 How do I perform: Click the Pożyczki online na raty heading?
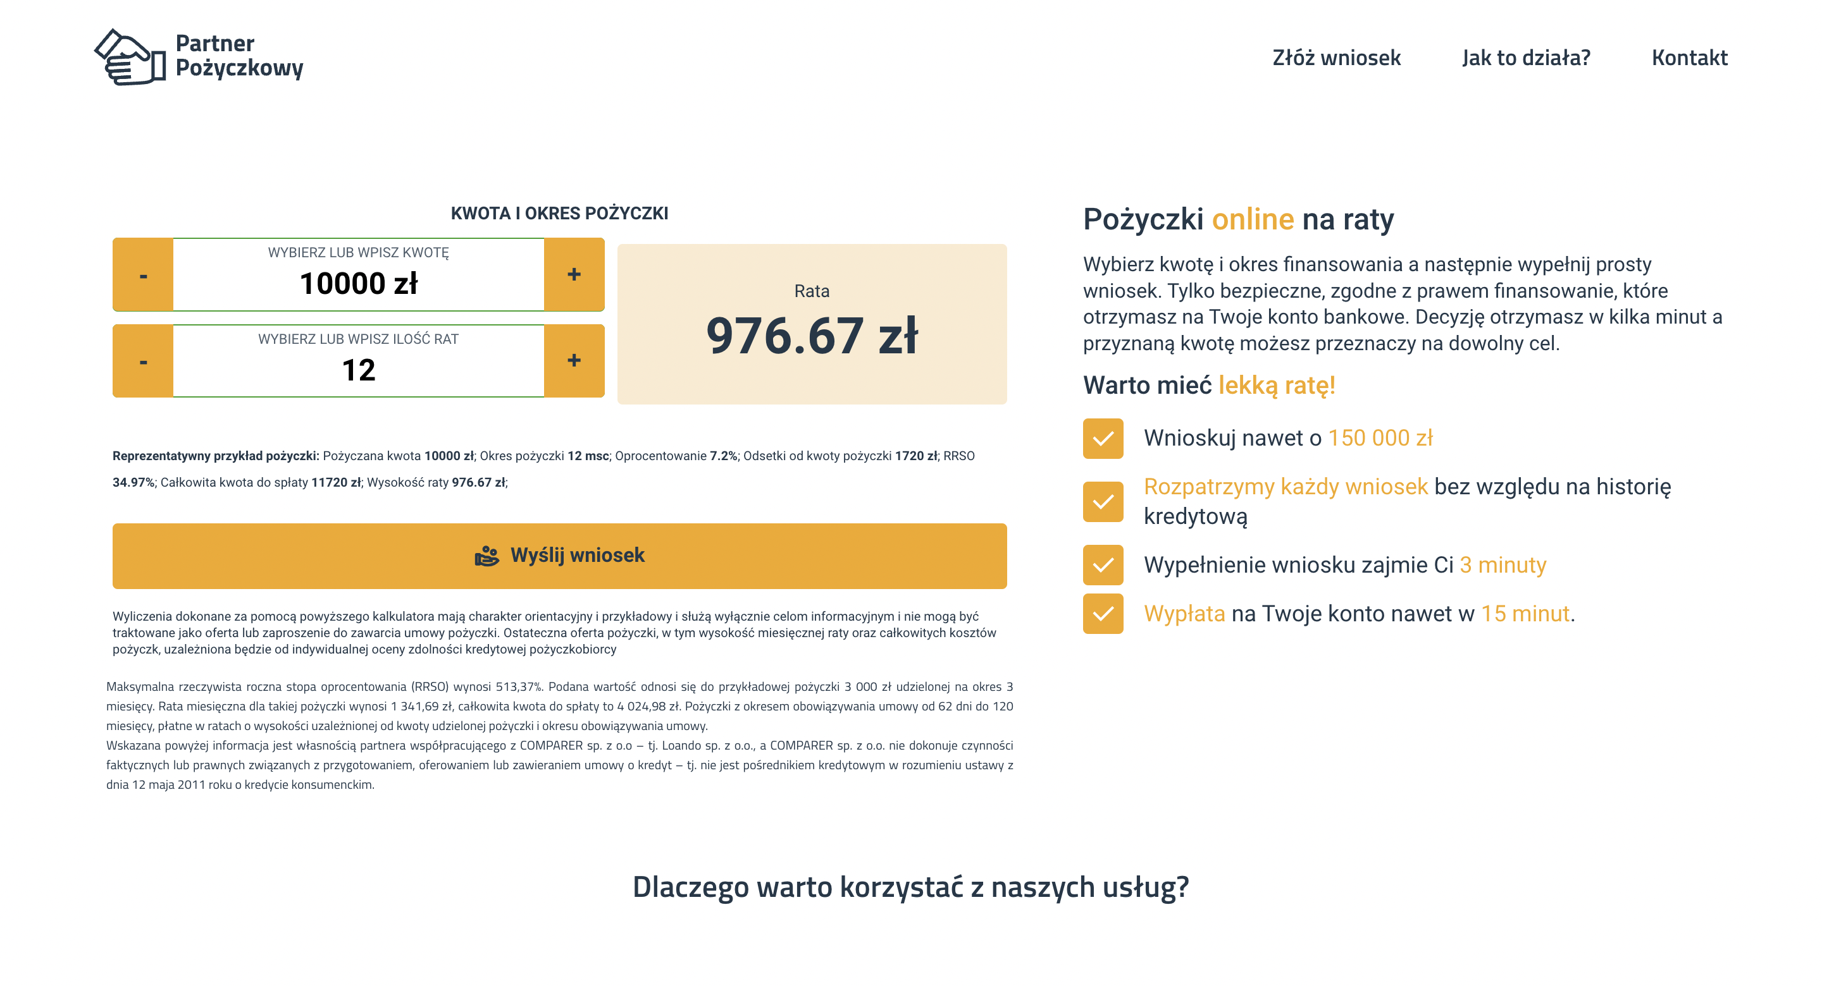[x=1238, y=219]
